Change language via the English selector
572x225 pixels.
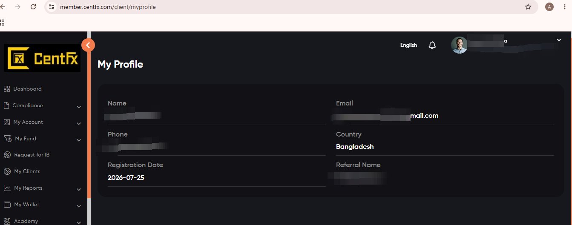(x=408, y=45)
